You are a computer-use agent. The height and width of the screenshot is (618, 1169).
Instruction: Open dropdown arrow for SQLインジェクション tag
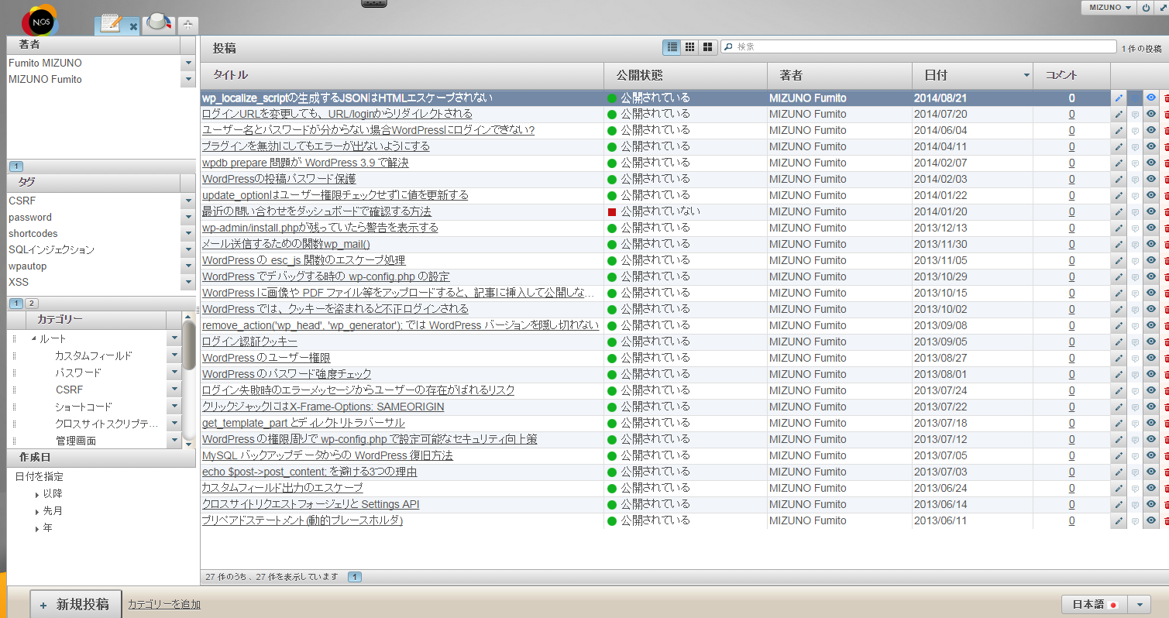(188, 250)
